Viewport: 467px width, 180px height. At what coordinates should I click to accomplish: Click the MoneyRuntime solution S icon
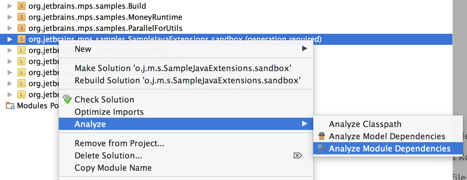coord(21,17)
